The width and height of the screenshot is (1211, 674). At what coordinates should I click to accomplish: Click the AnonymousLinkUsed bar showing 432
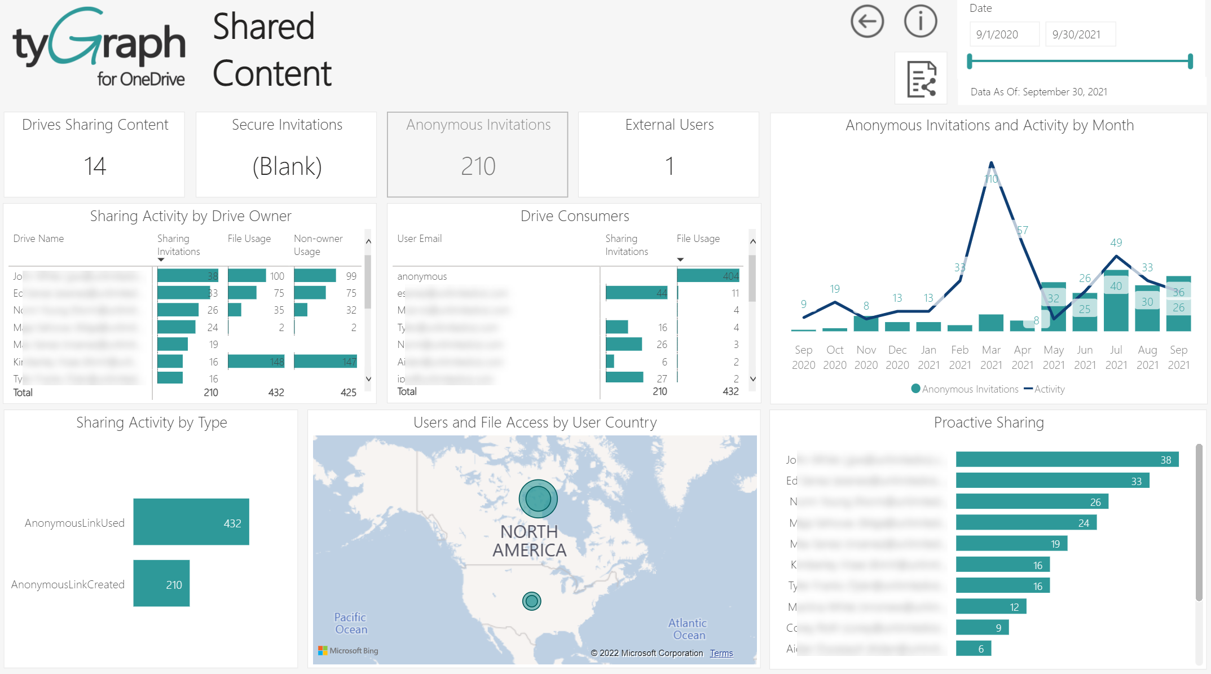pyautogui.click(x=191, y=522)
